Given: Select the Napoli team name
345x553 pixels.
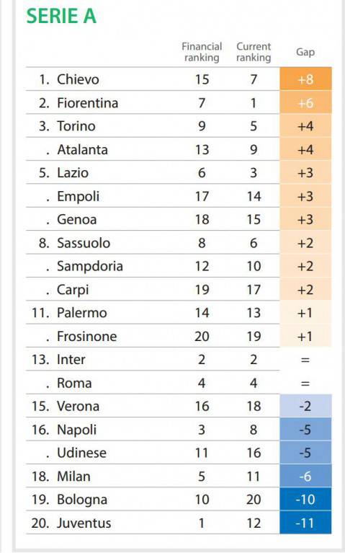Looking at the screenshot, I should coord(76,430).
